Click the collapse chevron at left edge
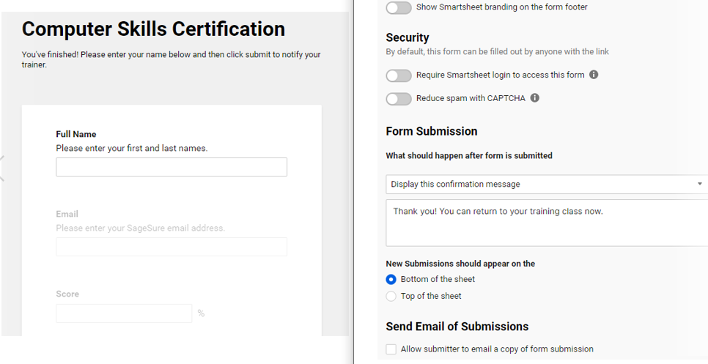Viewport: 708px width, 364px height. 2,168
